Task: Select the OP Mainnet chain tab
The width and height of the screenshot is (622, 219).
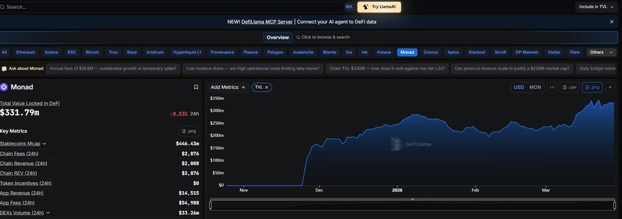Action: click(526, 52)
